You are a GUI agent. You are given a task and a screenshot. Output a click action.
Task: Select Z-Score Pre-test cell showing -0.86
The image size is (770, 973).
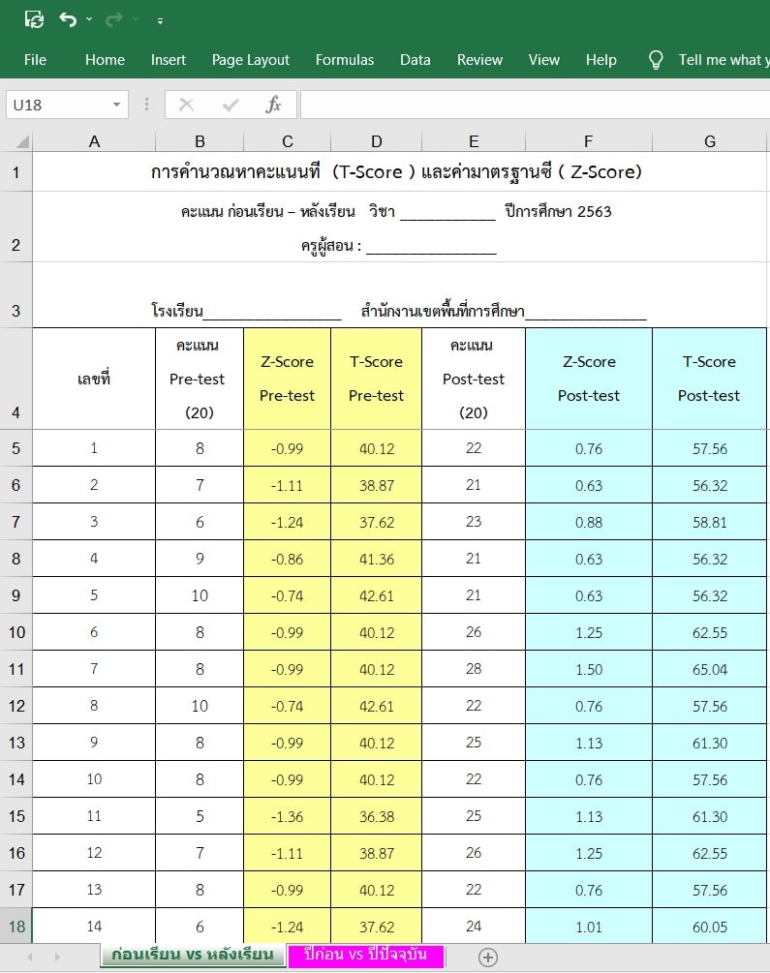287,559
